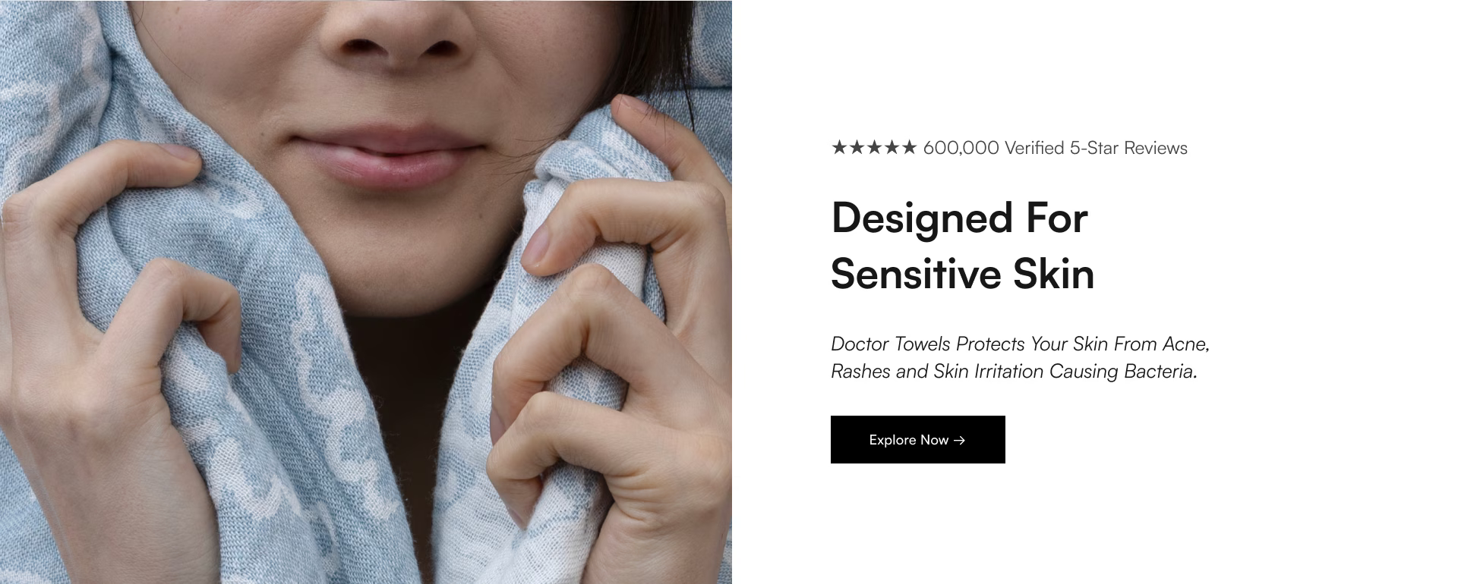This screenshot has width=1458, height=584.
Task: Click the Explore Now button
Action: coord(917,439)
